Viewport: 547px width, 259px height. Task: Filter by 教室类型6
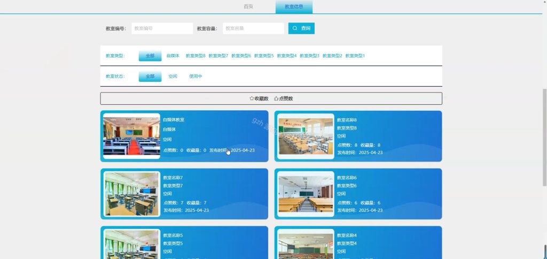coord(241,56)
